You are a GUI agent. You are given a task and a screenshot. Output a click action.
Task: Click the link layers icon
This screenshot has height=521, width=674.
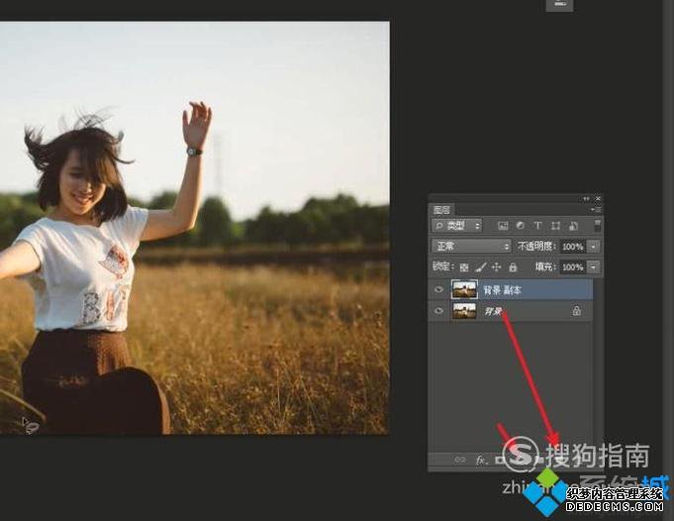pos(459,460)
